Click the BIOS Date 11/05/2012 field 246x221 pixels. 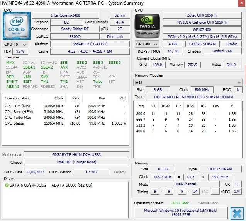[35, 172]
